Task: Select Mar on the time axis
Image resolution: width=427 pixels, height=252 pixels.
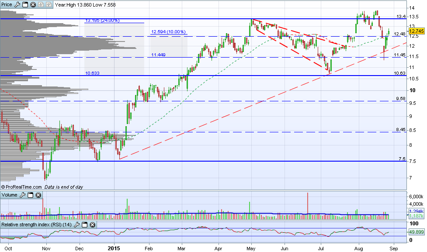Action: 181,249
